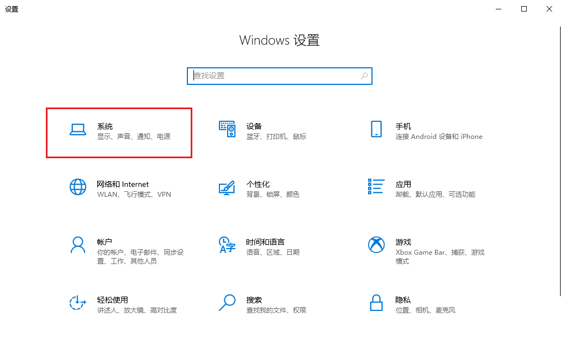Image resolution: width=561 pixels, height=344 pixels.
Task: Click the 查找我的文件、权限 description
Action: pyautogui.click(x=276, y=310)
